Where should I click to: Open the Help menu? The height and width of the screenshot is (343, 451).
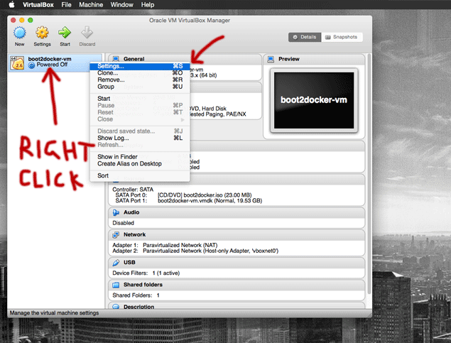(x=148, y=4)
